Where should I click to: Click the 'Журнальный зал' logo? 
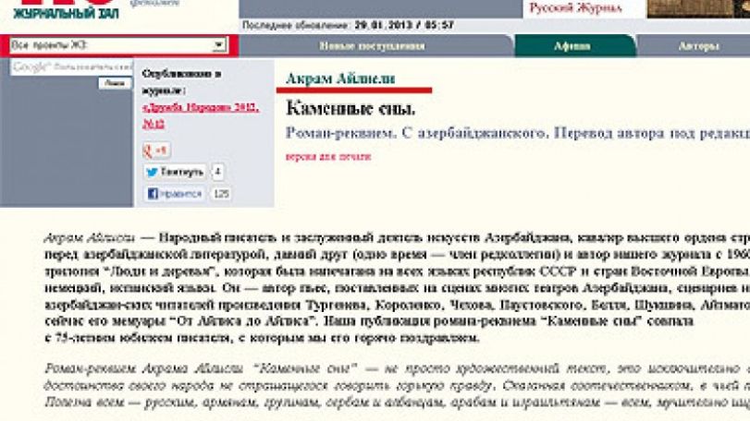66,9
